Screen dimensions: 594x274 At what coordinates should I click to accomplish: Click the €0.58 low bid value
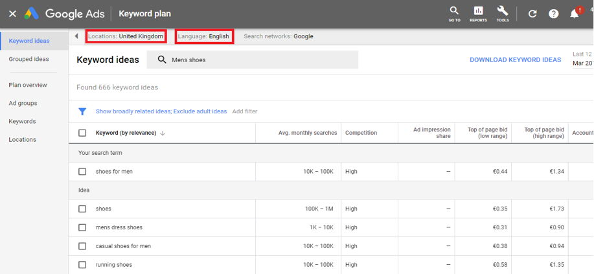pos(499,264)
